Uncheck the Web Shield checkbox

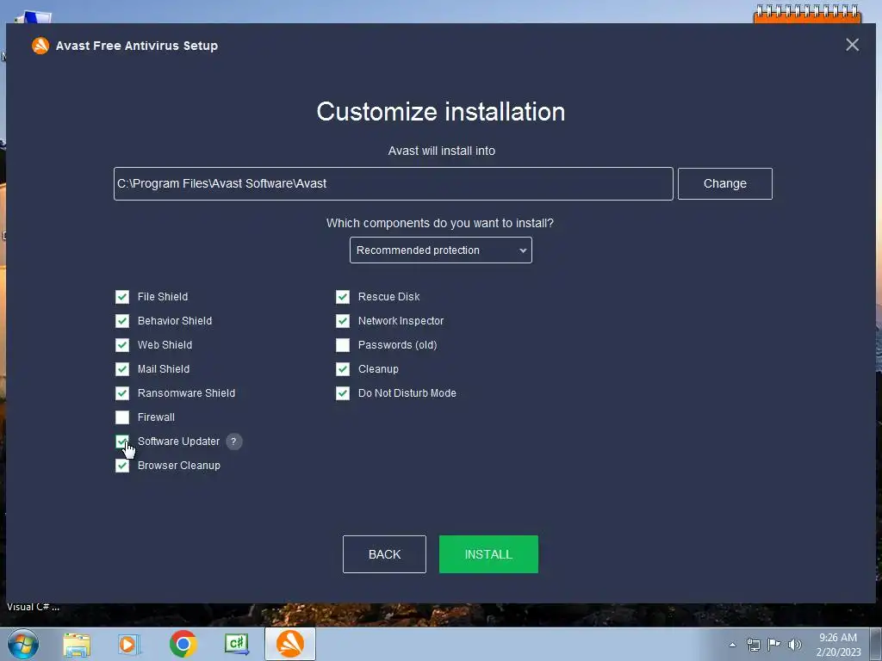[122, 345]
